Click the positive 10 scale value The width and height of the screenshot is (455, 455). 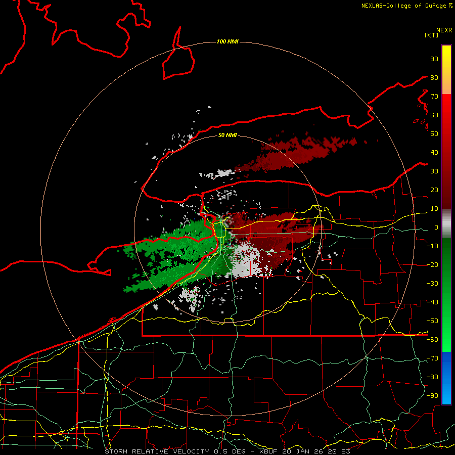(x=434, y=209)
